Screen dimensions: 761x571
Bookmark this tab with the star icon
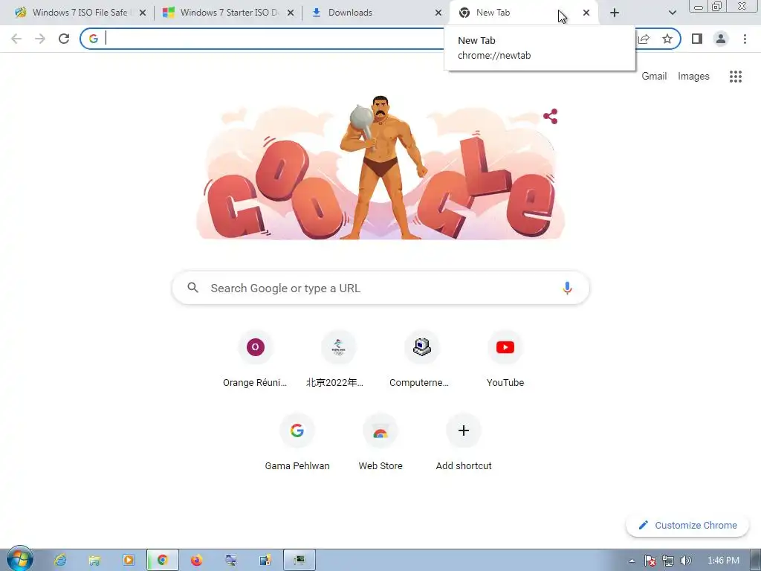coord(667,39)
